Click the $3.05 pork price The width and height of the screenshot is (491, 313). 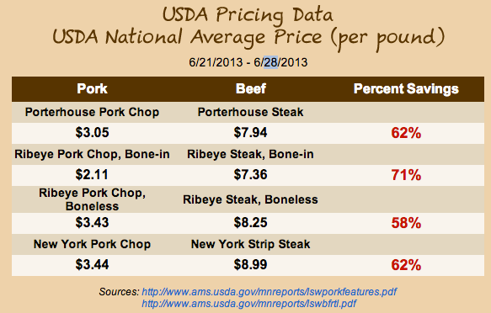[92, 133]
